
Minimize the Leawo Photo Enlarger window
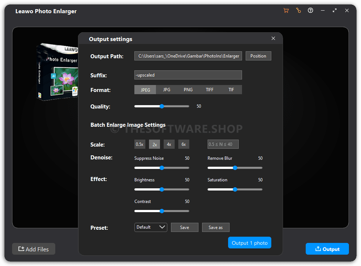point(323,11)
